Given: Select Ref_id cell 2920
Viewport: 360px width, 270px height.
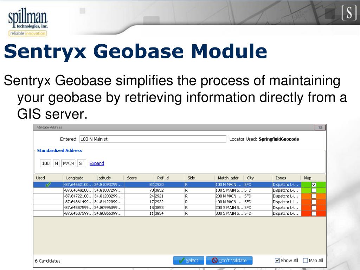Looking at the screenshot, I should point(169,185).
